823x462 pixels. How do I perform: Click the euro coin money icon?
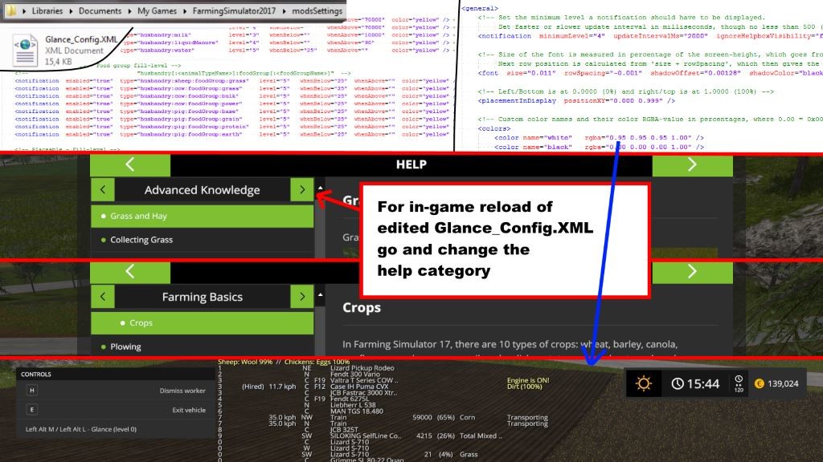tap(758, 383)
